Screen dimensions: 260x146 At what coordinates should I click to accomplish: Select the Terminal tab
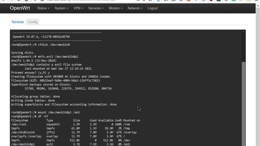pos(17,22)
